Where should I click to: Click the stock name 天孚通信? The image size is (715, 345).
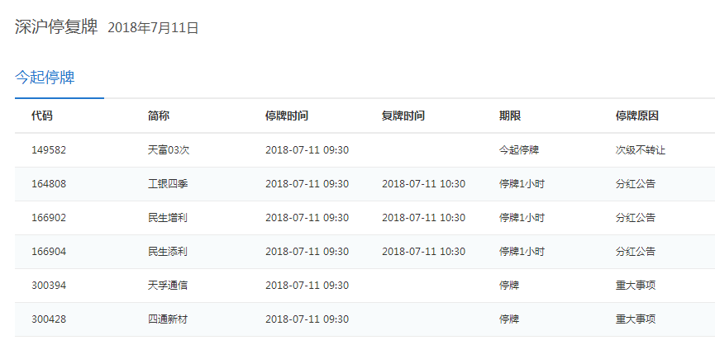(168, 286)
